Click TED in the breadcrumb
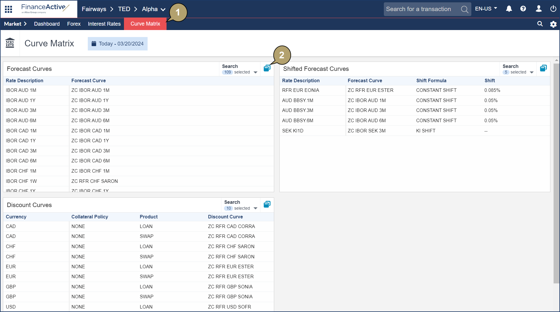 tap(124, 9)
